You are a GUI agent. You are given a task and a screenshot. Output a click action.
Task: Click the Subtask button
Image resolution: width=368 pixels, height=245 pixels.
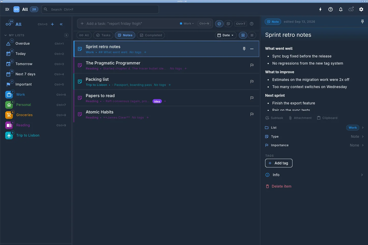tap(274, 118)
